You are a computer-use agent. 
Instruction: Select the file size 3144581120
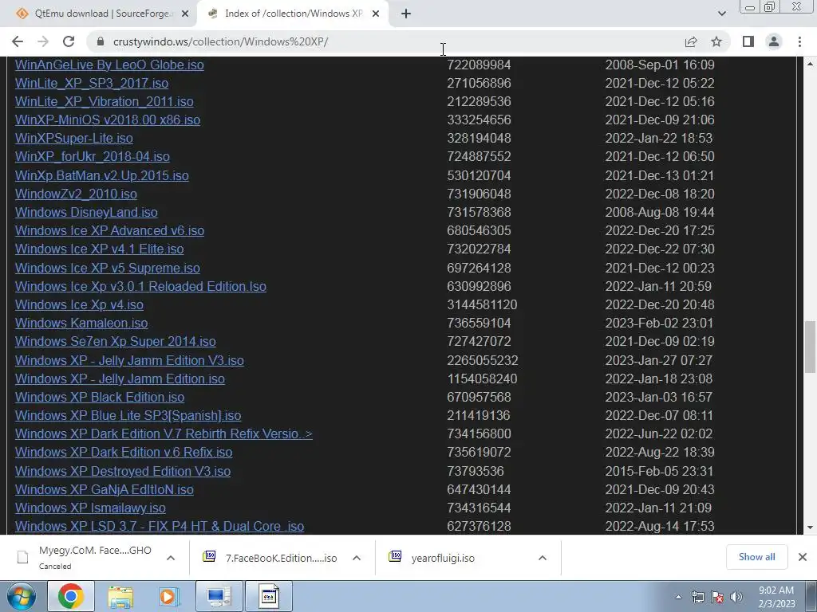point(482,304)
